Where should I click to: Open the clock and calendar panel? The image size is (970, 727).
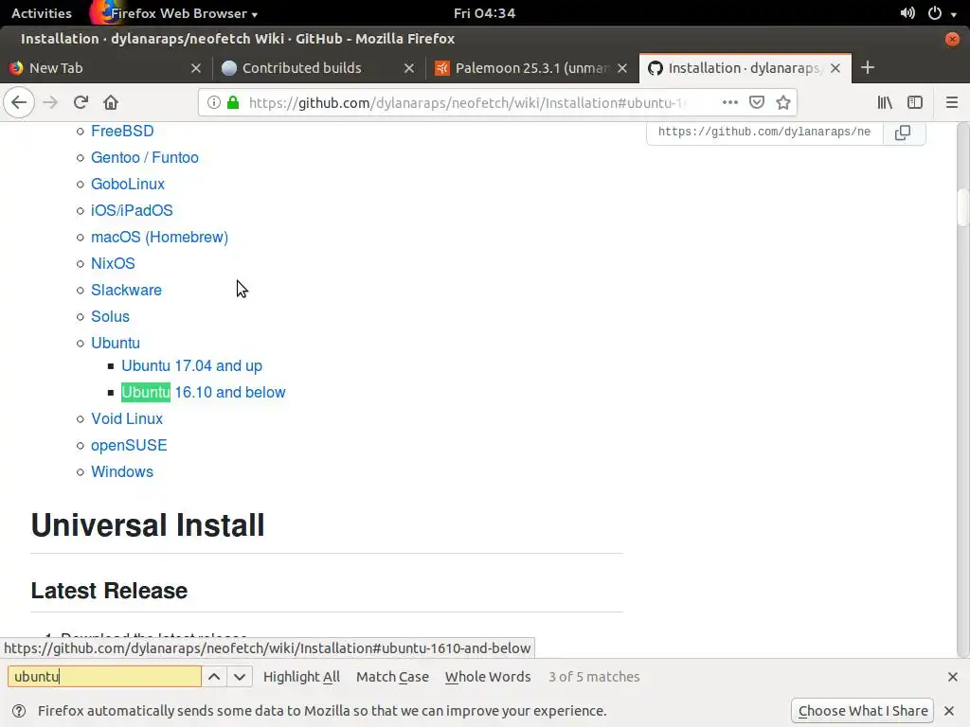point(484,13)
